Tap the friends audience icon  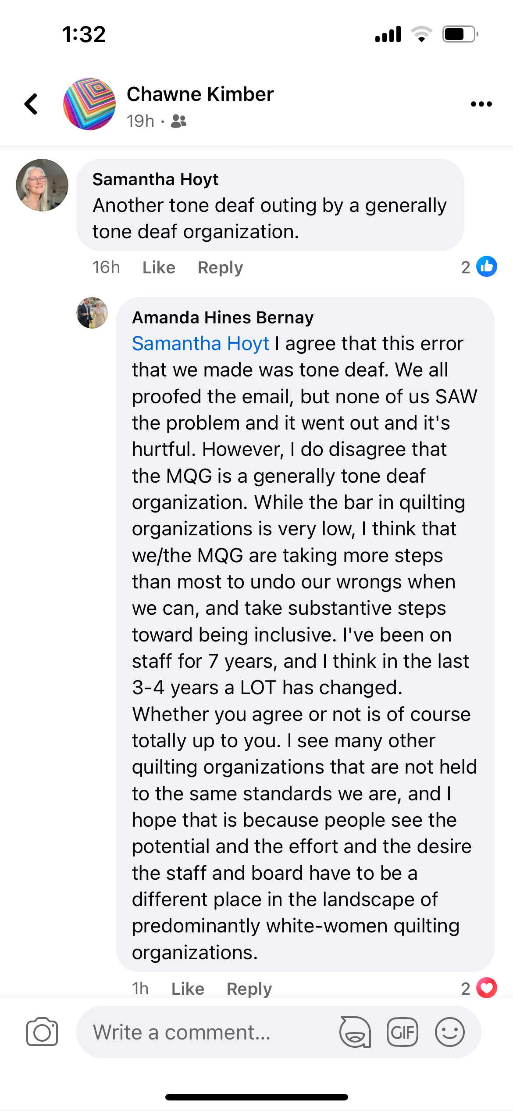(178, 121)
